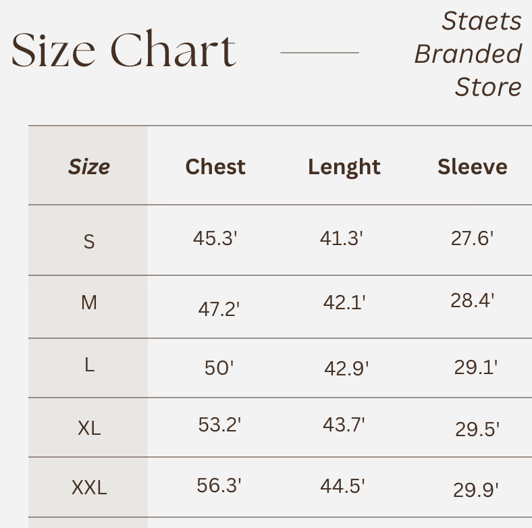Click the Size Chart title
The width and height of the screenshot is (532, 528).
(x=124, y=51)
